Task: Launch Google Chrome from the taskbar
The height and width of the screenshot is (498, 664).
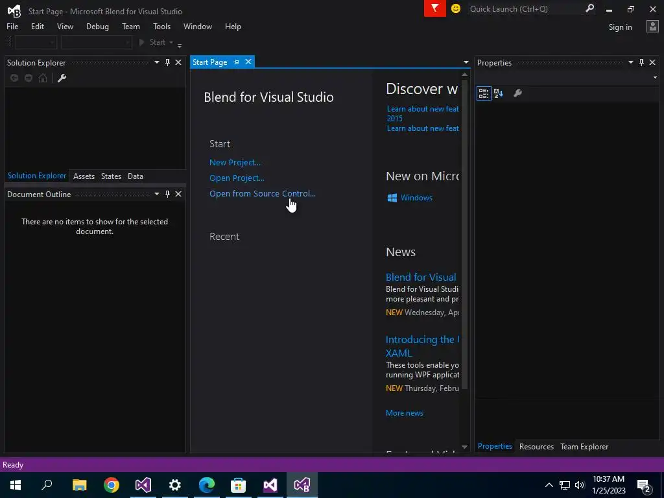Action: (x=112, y=485)
